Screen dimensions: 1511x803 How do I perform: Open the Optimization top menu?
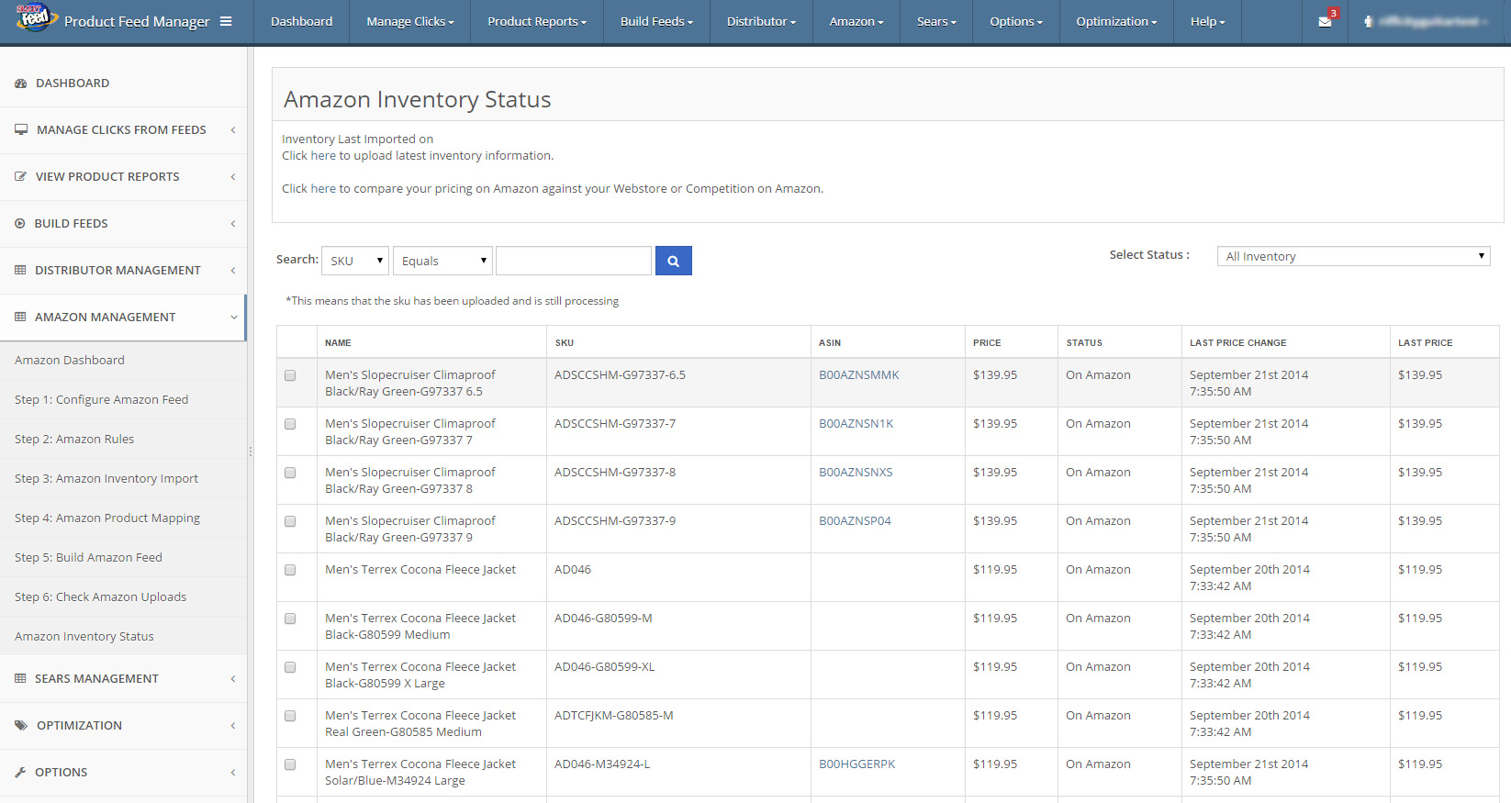tap(1116, 21)
